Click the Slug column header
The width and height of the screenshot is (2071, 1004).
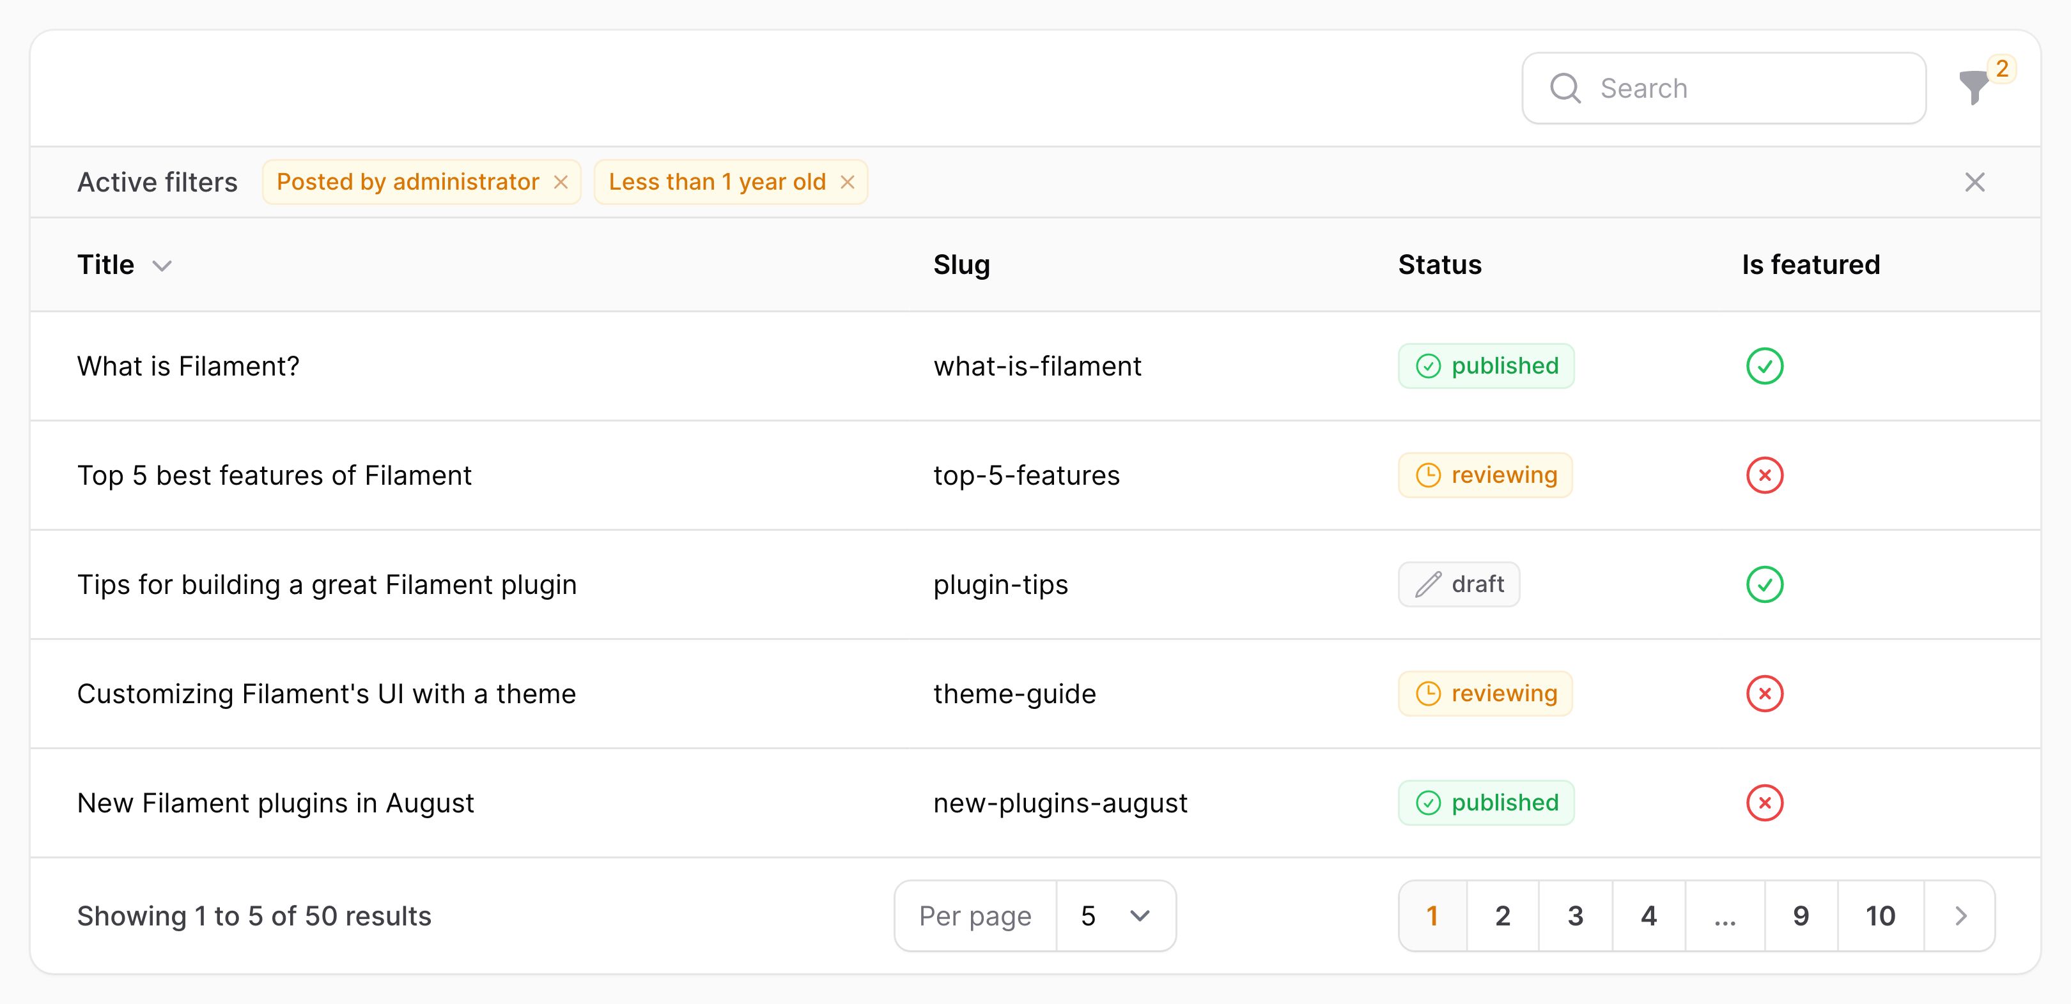961,264
